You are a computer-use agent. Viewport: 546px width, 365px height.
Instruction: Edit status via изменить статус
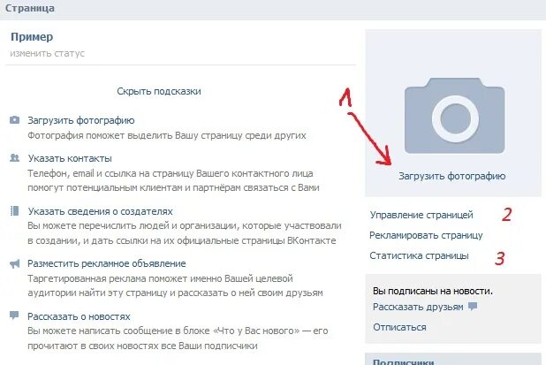[x=48, y=53]
